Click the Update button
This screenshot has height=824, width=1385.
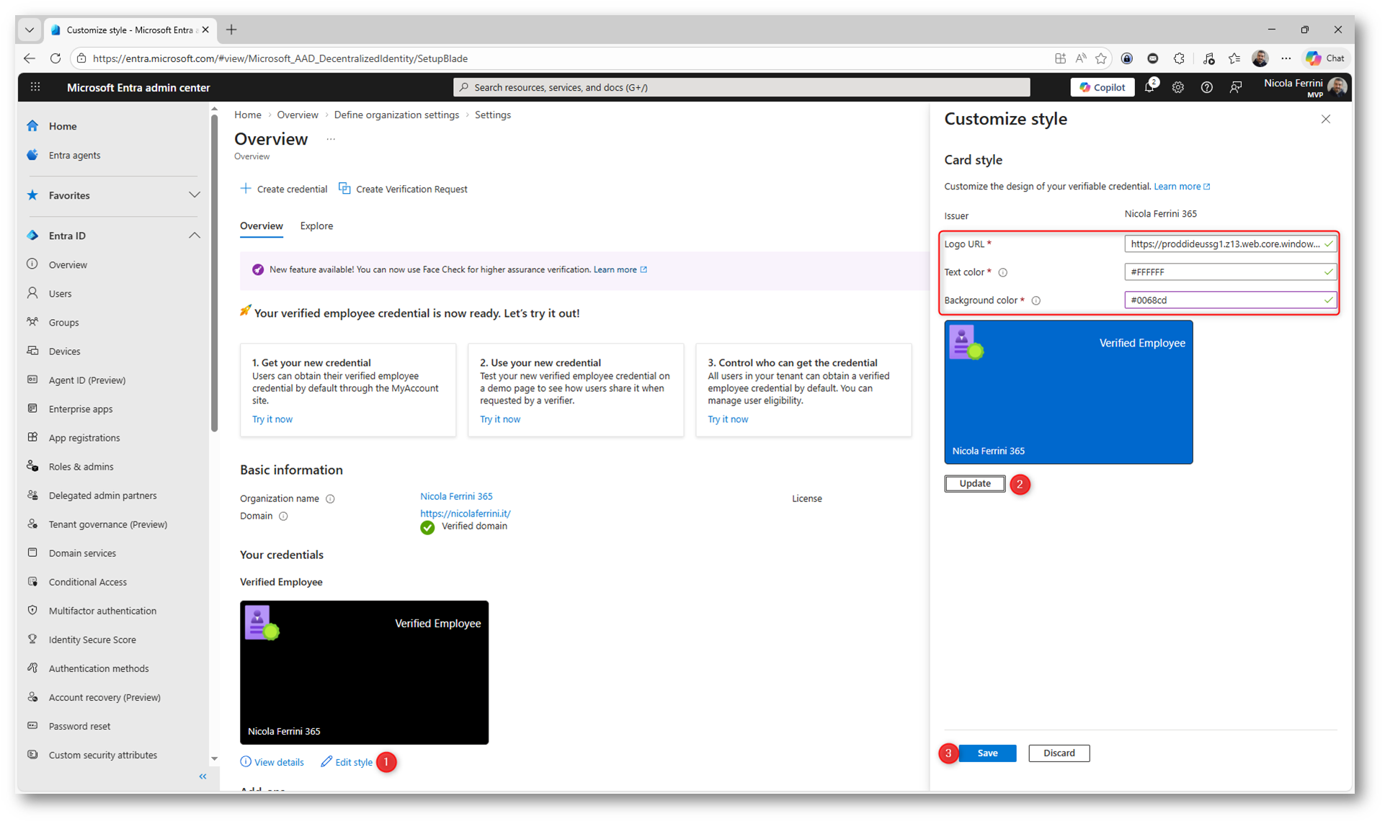click(x=974, y=483)
